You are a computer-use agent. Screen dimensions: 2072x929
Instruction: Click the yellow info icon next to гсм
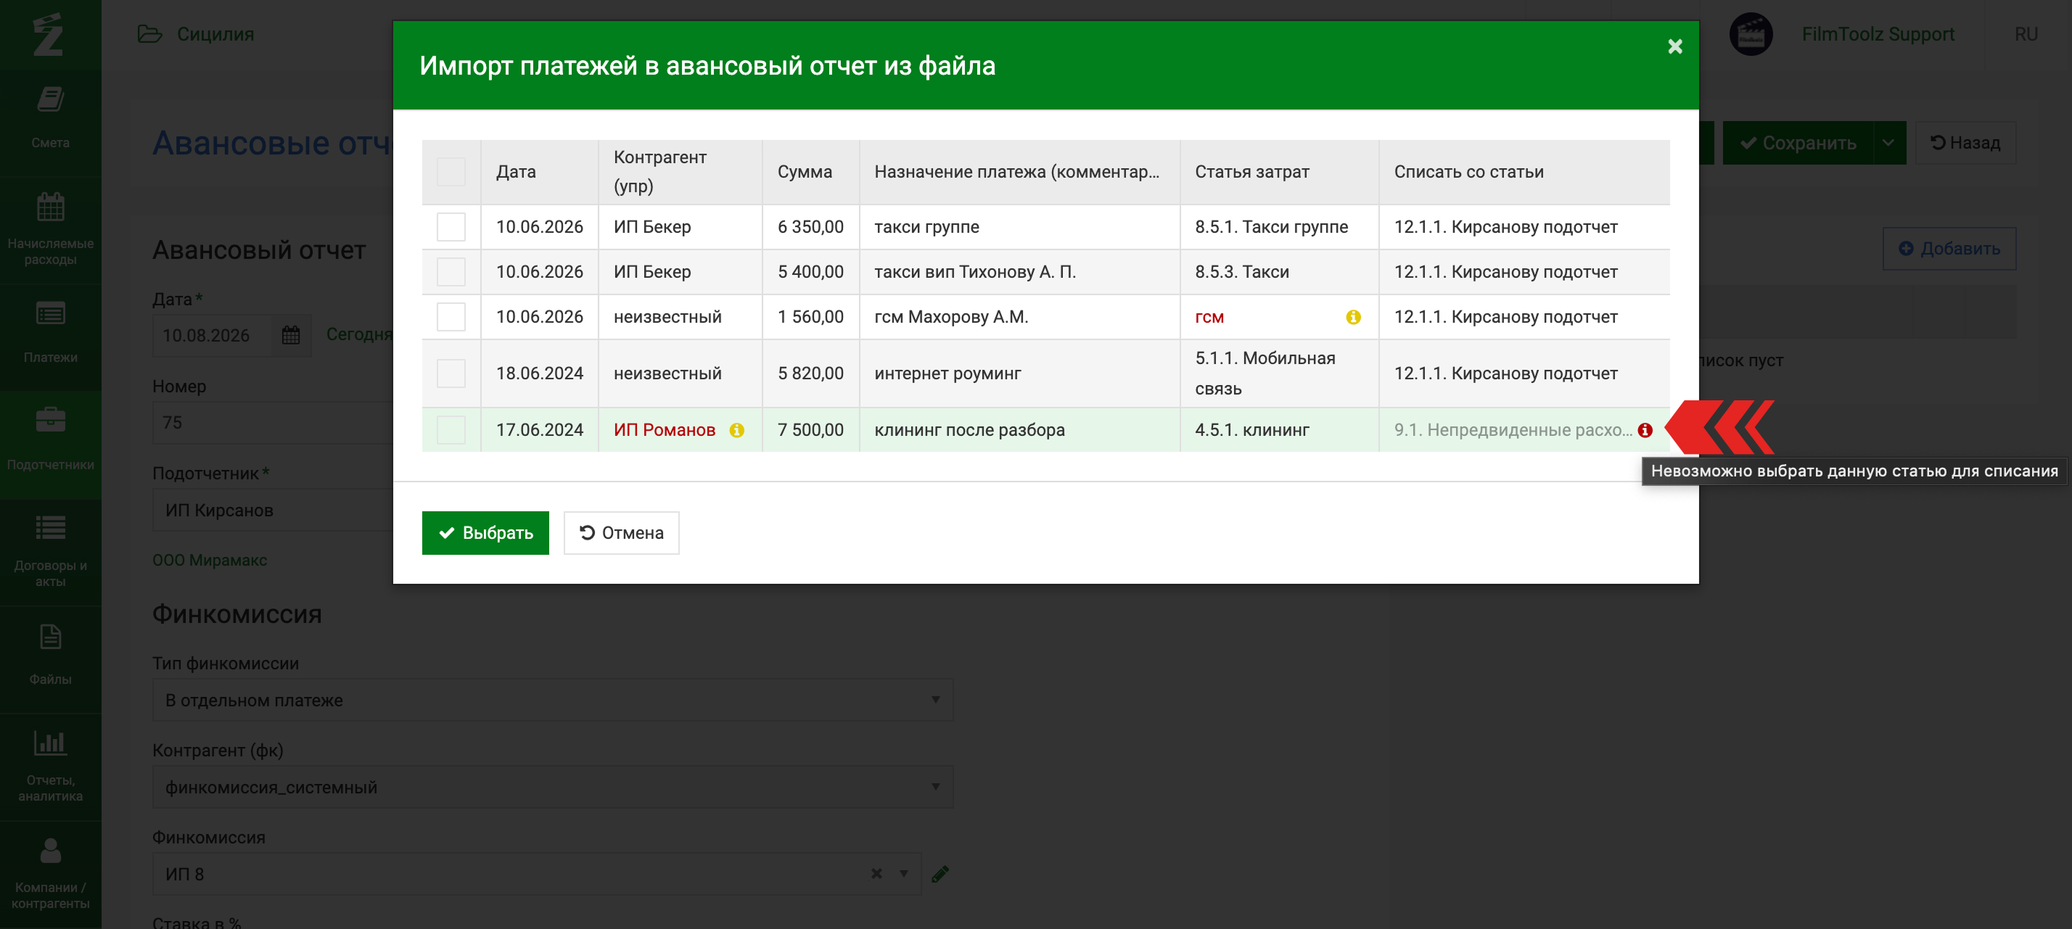point(1353,318)
